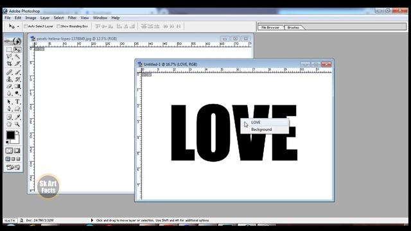Click Align Bottom Edges button
This screenshot has height=231, width=411.
(x=110, y=26)
